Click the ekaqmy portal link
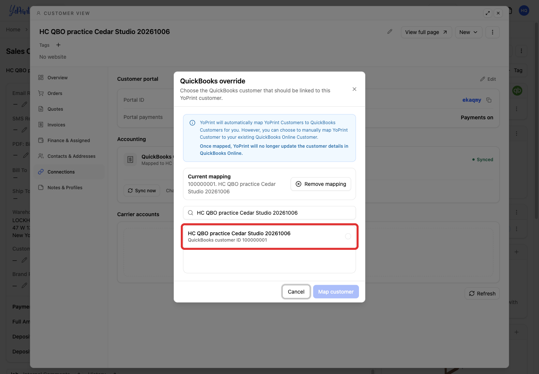Viewport: 539px width, 374px height. [472, 100]
